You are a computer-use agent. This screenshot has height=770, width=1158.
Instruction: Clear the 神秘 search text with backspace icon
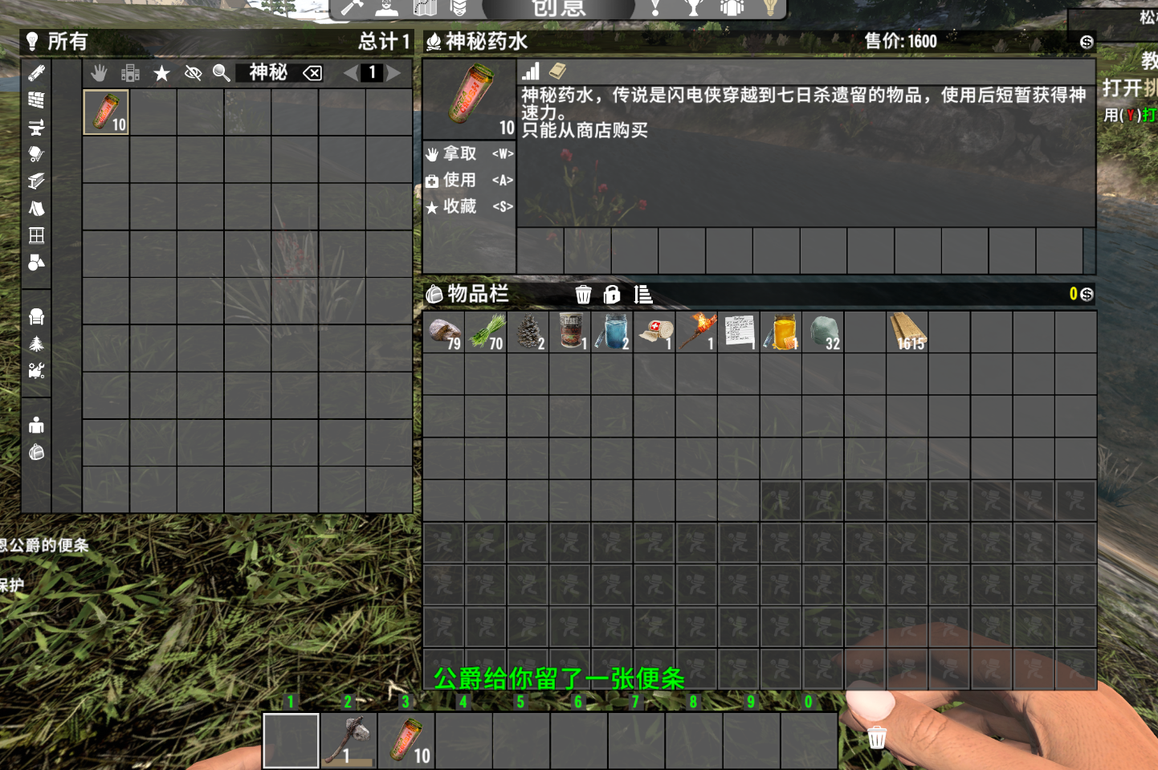coord(312,73)
